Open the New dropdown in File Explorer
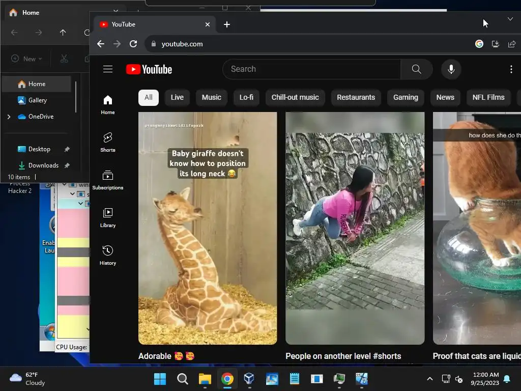 (x=26, y=59)
